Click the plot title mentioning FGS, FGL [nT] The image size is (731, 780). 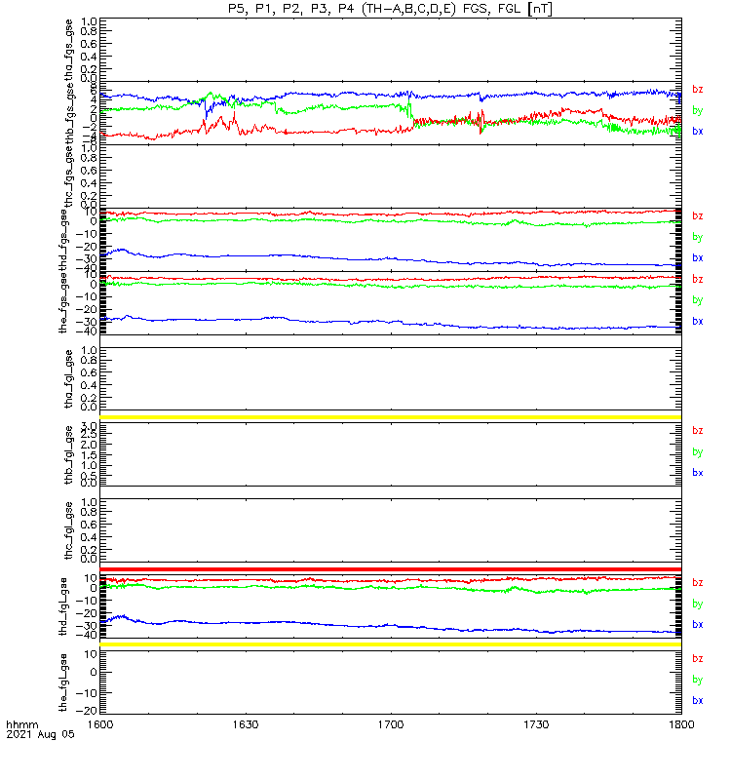pos(390,9)
